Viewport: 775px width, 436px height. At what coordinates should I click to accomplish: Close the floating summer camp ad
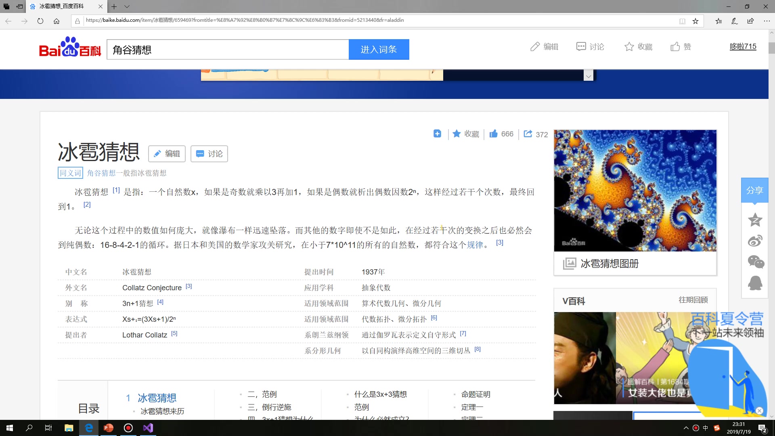click(x=759, y=411)
